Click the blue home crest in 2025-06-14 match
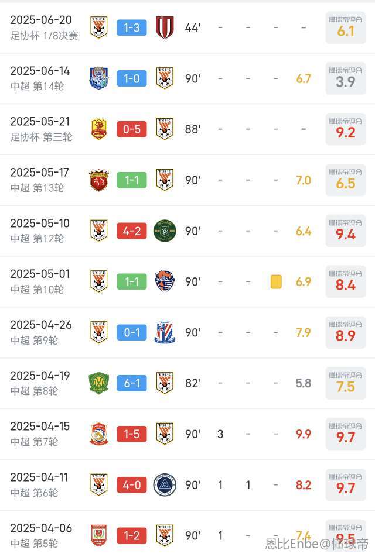The image size is (375, 557). (98, 78)
